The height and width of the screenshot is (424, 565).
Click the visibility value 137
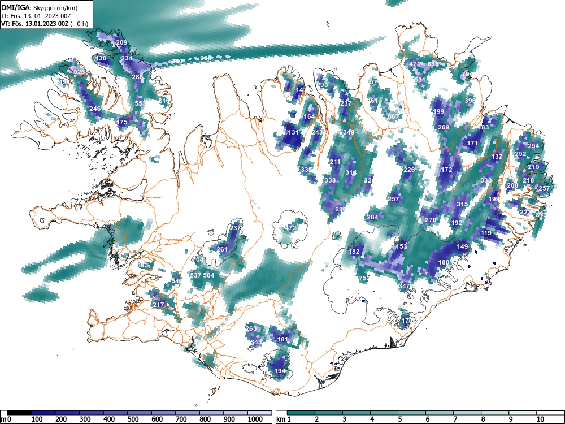click(x=497, y=157)
